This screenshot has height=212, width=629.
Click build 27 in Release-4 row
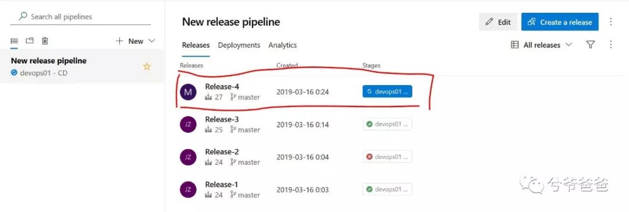click(x=214, y=97)
